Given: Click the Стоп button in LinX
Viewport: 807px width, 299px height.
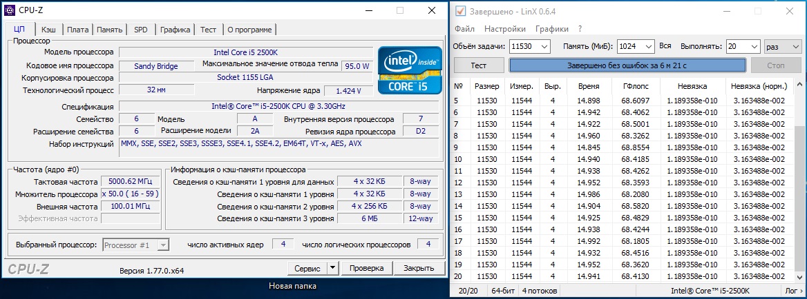Looking at the screenshot, I should click(x=776, y=65).
